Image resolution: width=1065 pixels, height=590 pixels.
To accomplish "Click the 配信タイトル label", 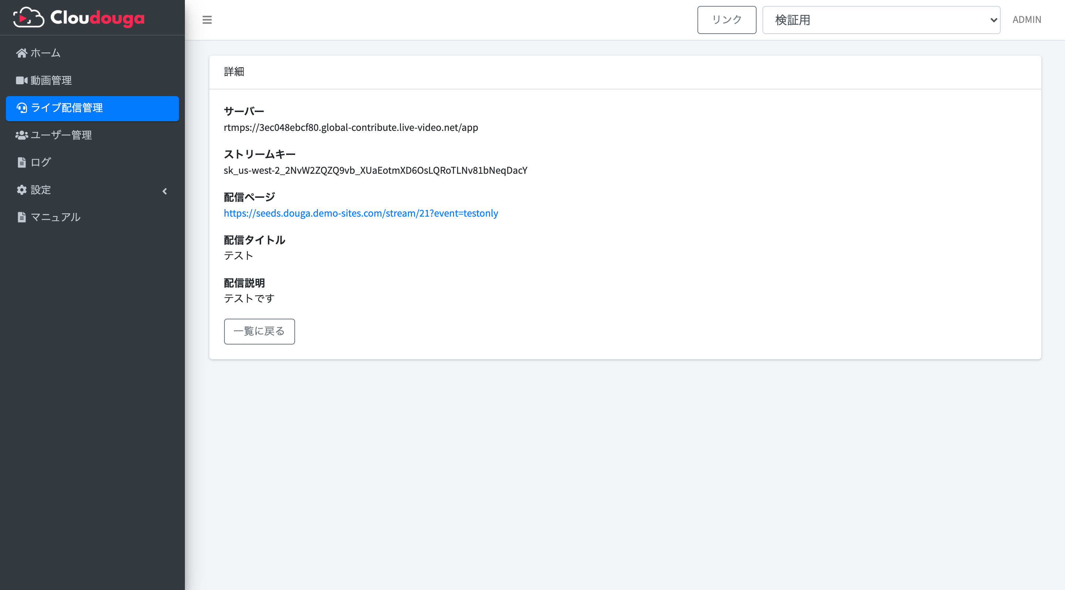I will pyautogui.click(x=254, y=240).
